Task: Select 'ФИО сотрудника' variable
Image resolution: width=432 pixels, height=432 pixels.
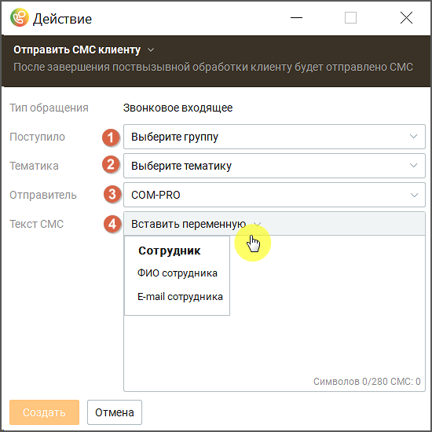Action: coord(178,273)
